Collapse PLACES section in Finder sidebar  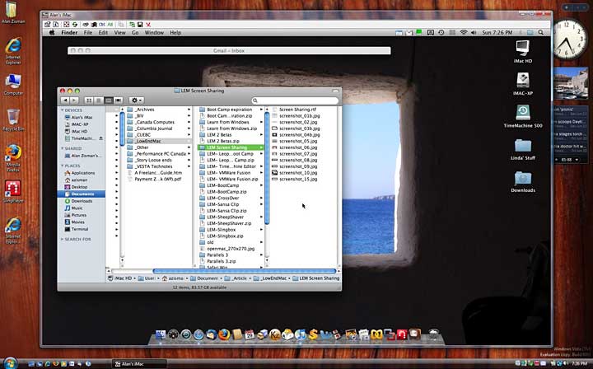63,166
